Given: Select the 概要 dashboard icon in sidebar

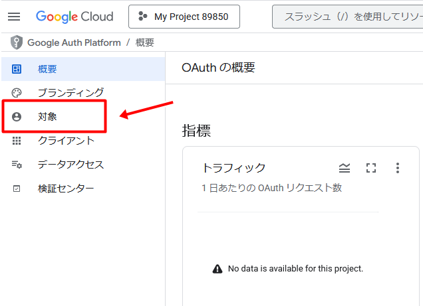Looking at the screenshot, I should pyautogui.click(x=17, y=68).
